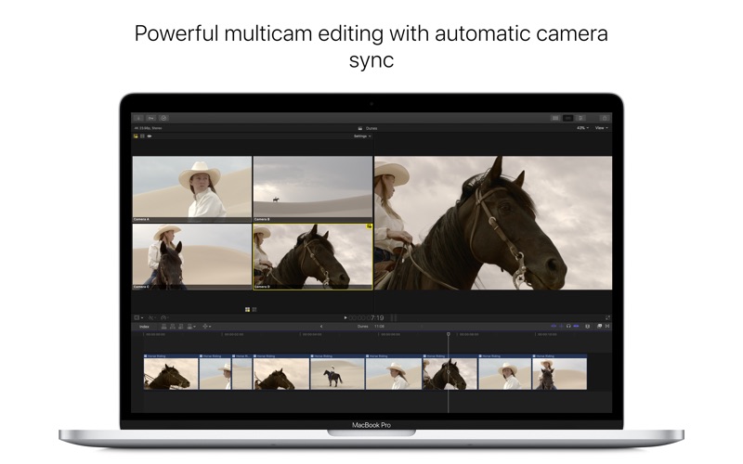Open clip appearance options icon
This screenshot has height=464, width=743.
click(588, 327)
